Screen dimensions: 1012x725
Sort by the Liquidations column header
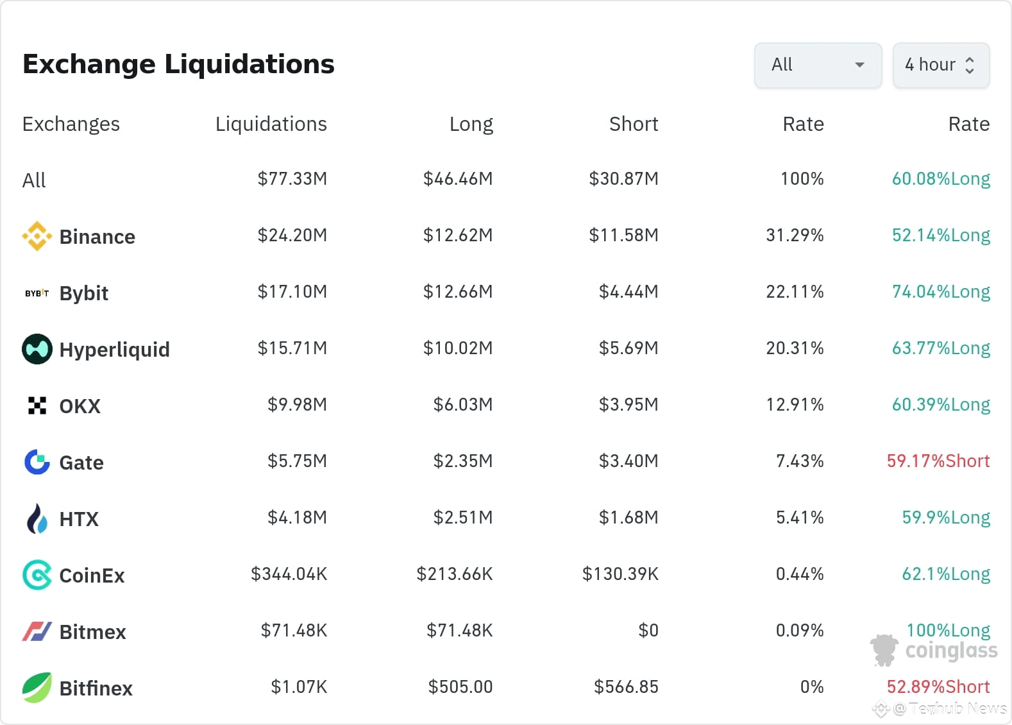(271, 124)
